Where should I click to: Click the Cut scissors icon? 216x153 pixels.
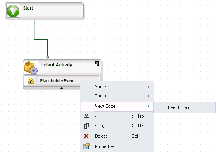[x=86, y=117]
